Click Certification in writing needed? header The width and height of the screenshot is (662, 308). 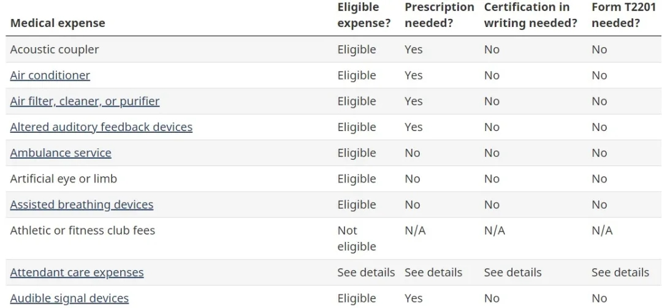(531, 15)
